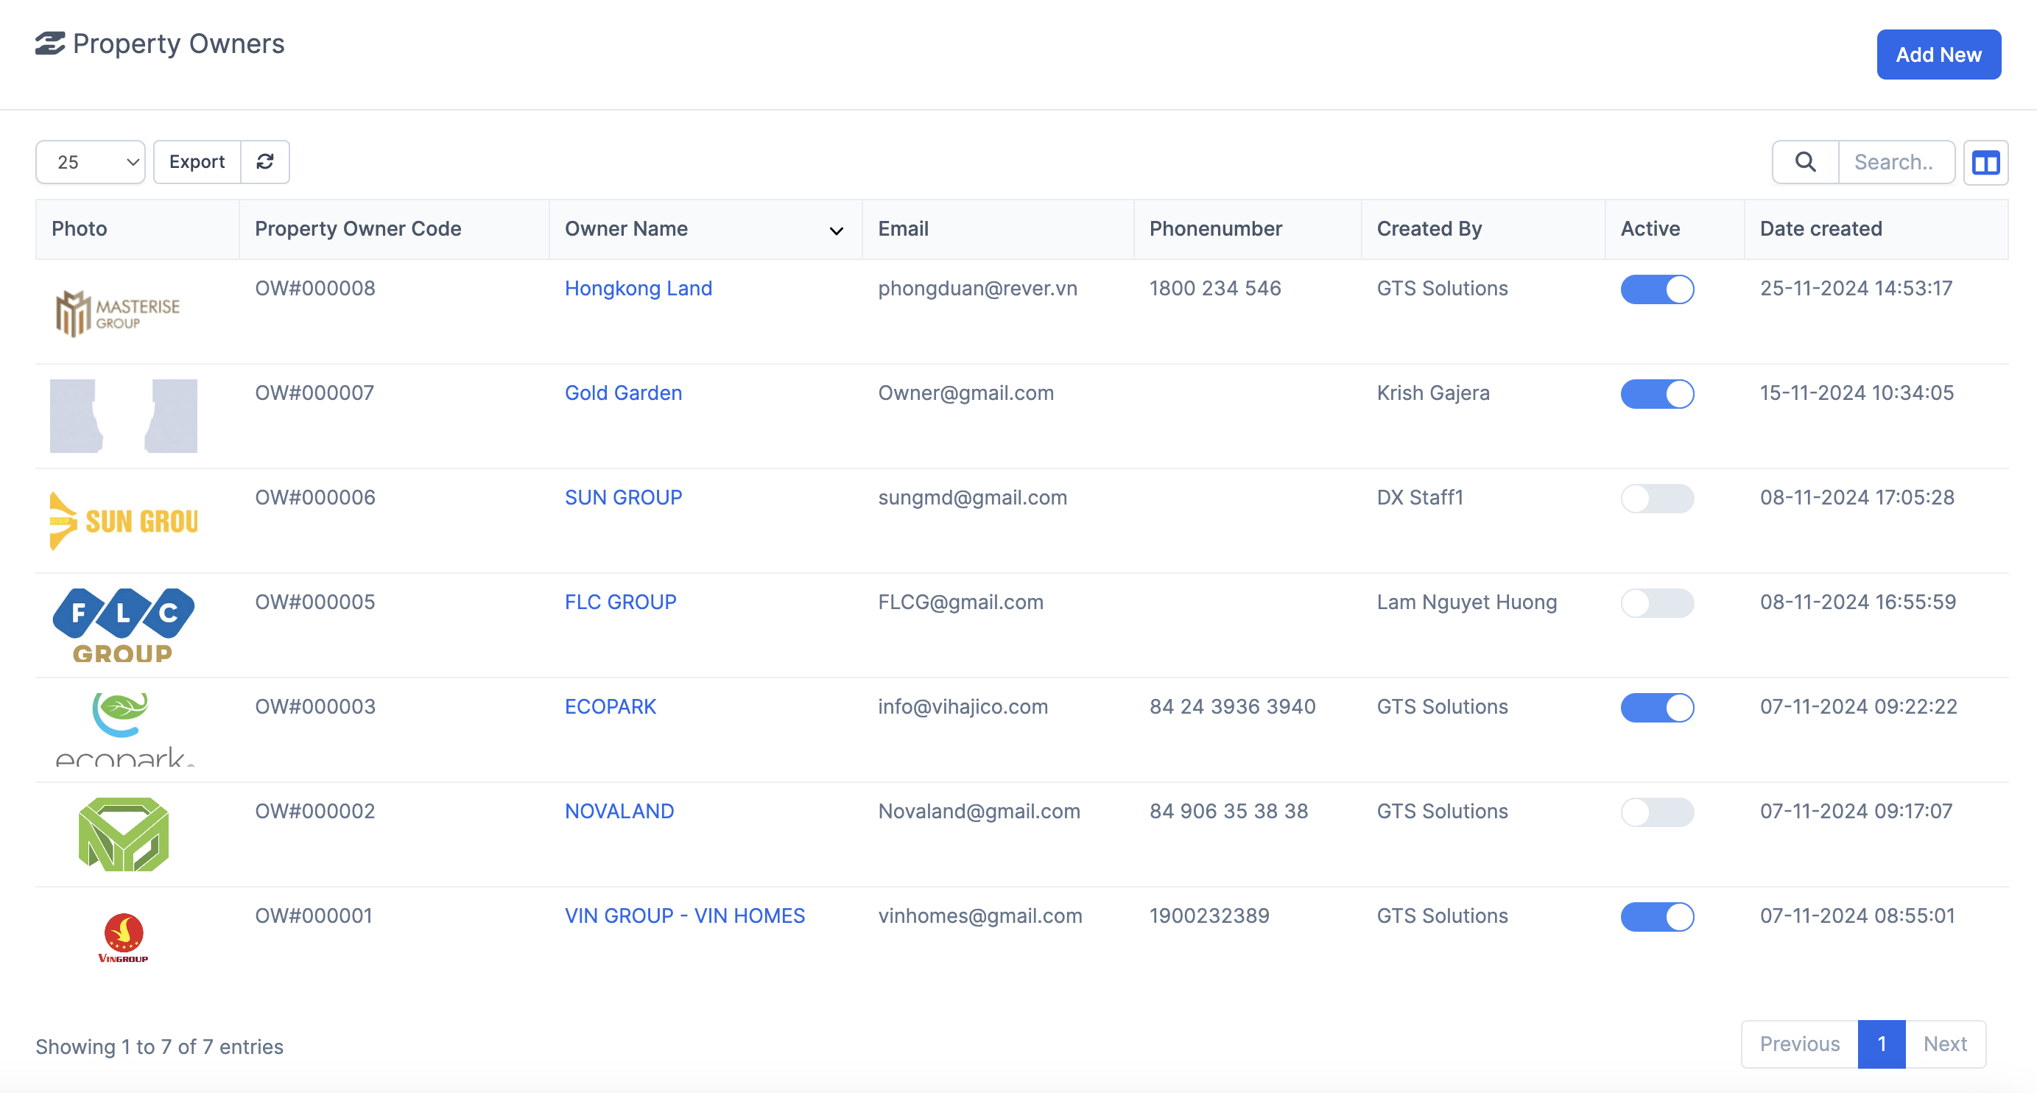The height and width of the screenshot is (1093, 2037).
Task: Click the Add New button
Action: tap(1938, 54)
